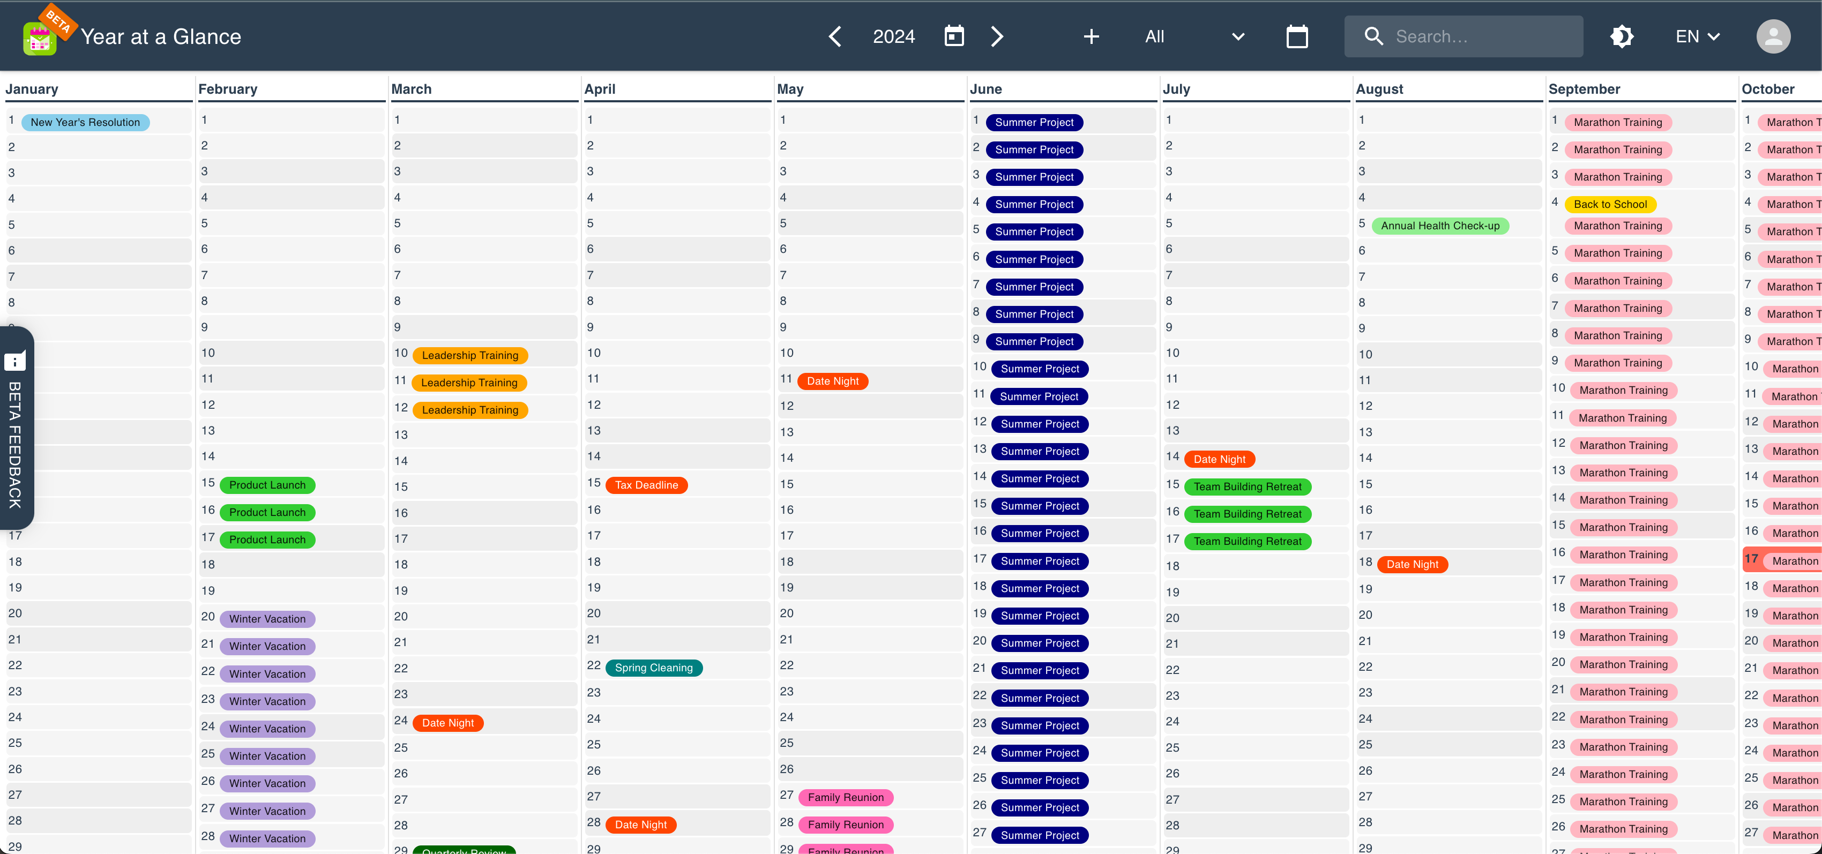The image size is (1822, 854).
Task: Open the Tax Deadline event on April 15
Action: pos(646,485)
